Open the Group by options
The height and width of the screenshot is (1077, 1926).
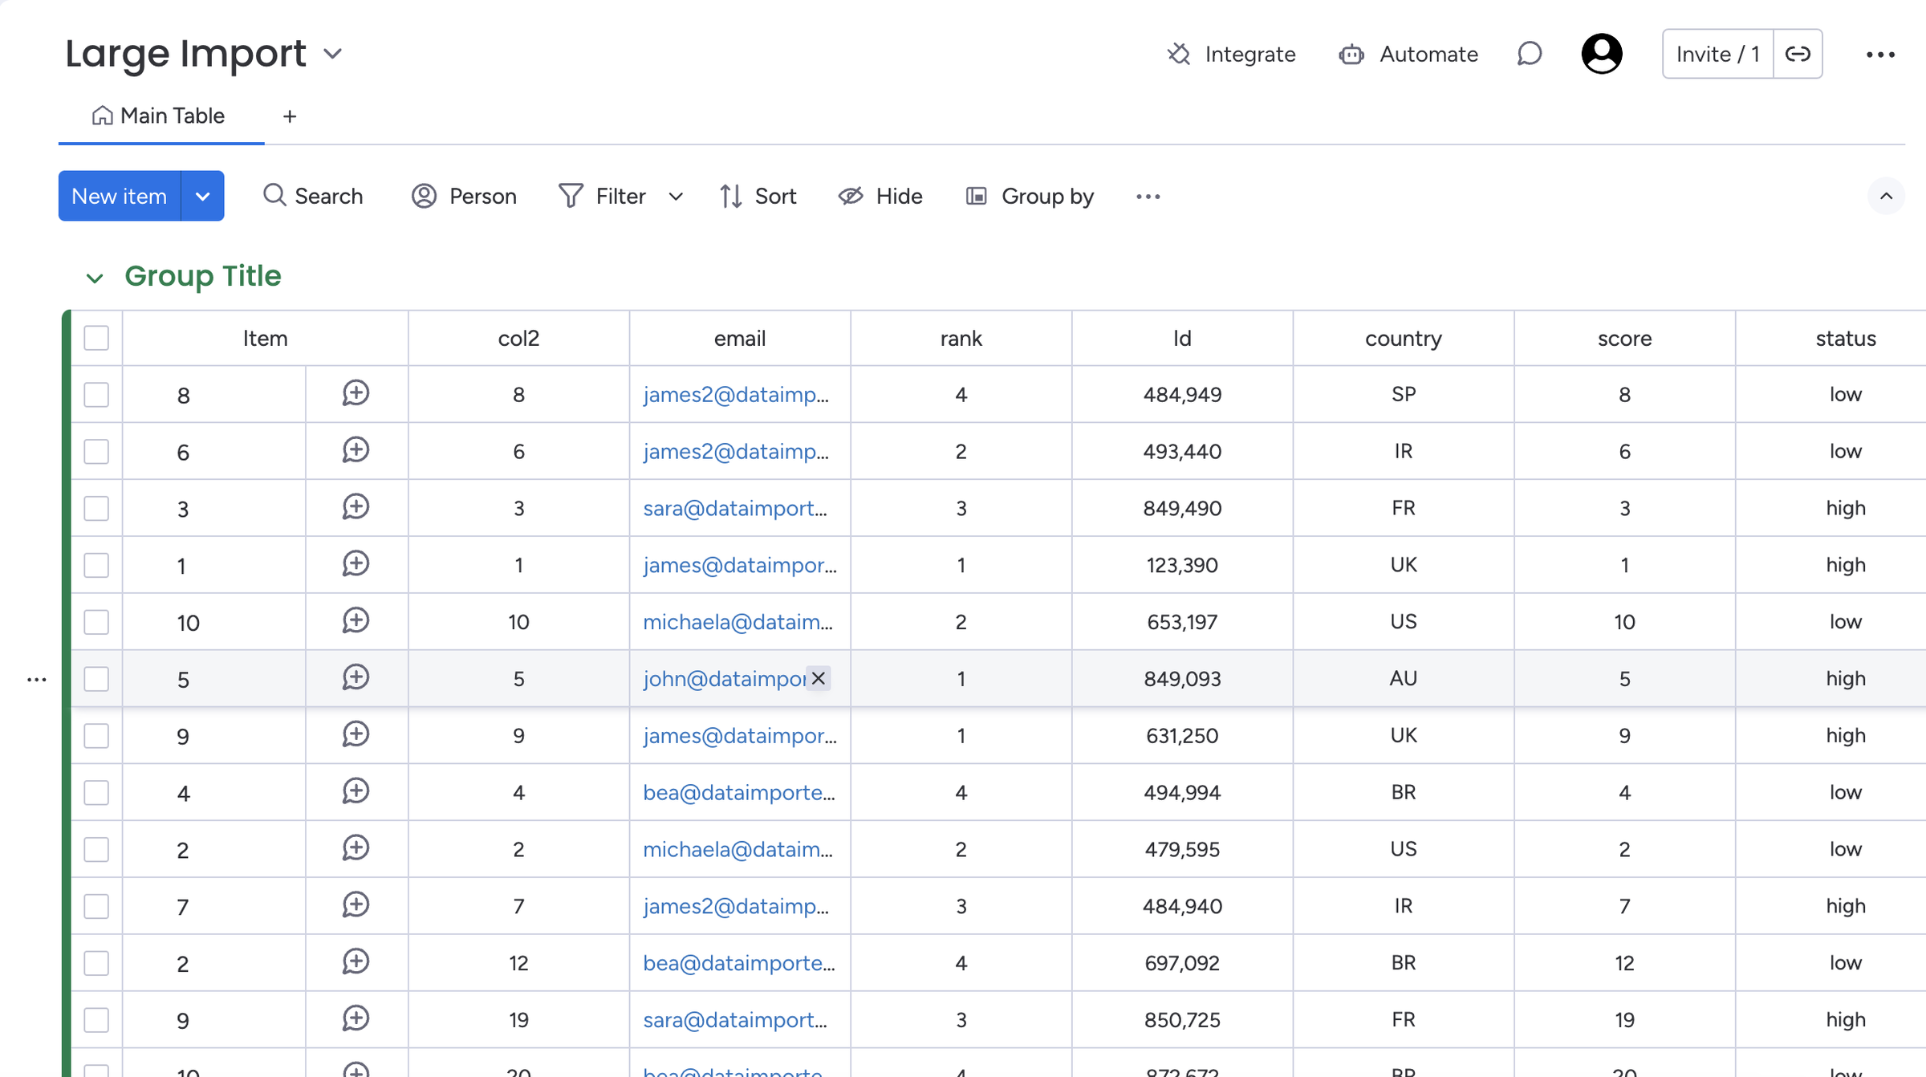coord(1030,196)
